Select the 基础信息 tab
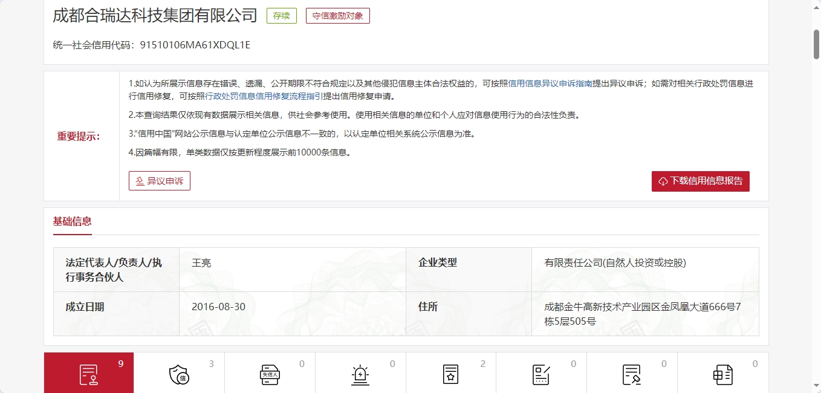The width and height of the screenshot is (821, 393). (x=73, y=221)
